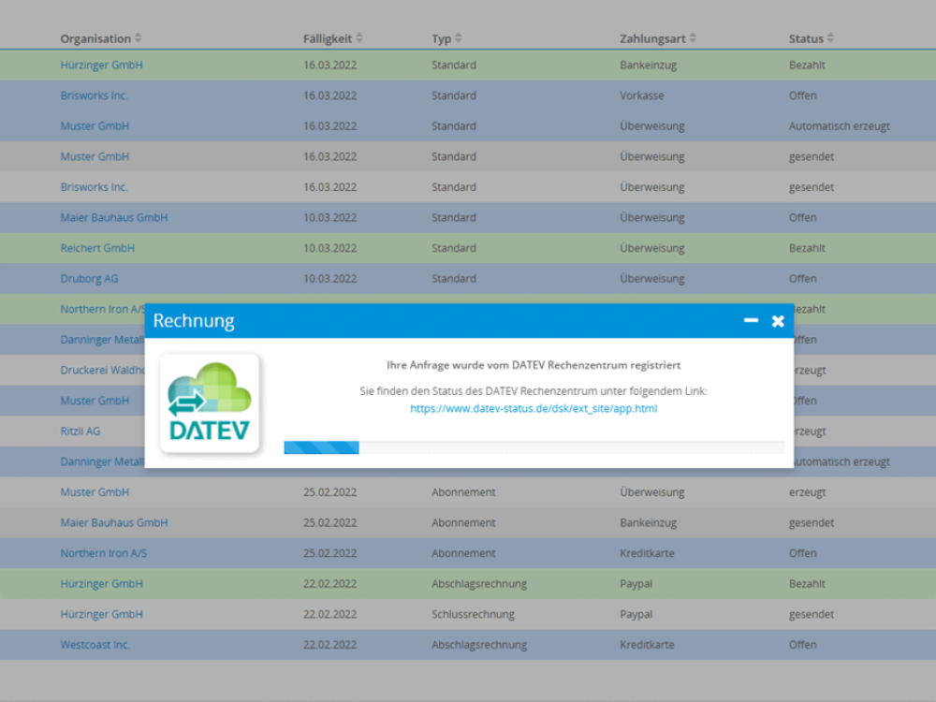Minimize the Rechnung dialog
936x702 pixels.
pos(751,321)
